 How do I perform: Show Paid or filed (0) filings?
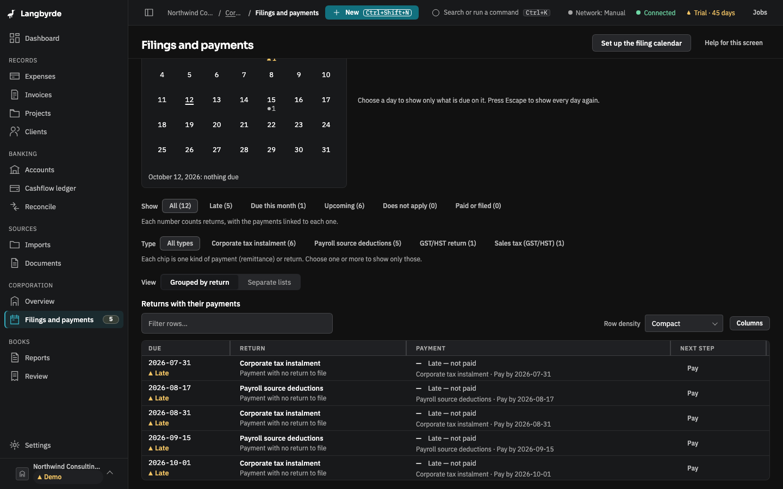[x=478, y=206]
